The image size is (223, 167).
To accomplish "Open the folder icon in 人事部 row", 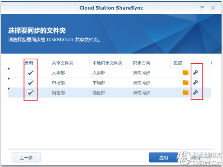I will click(x=186, y=73).
